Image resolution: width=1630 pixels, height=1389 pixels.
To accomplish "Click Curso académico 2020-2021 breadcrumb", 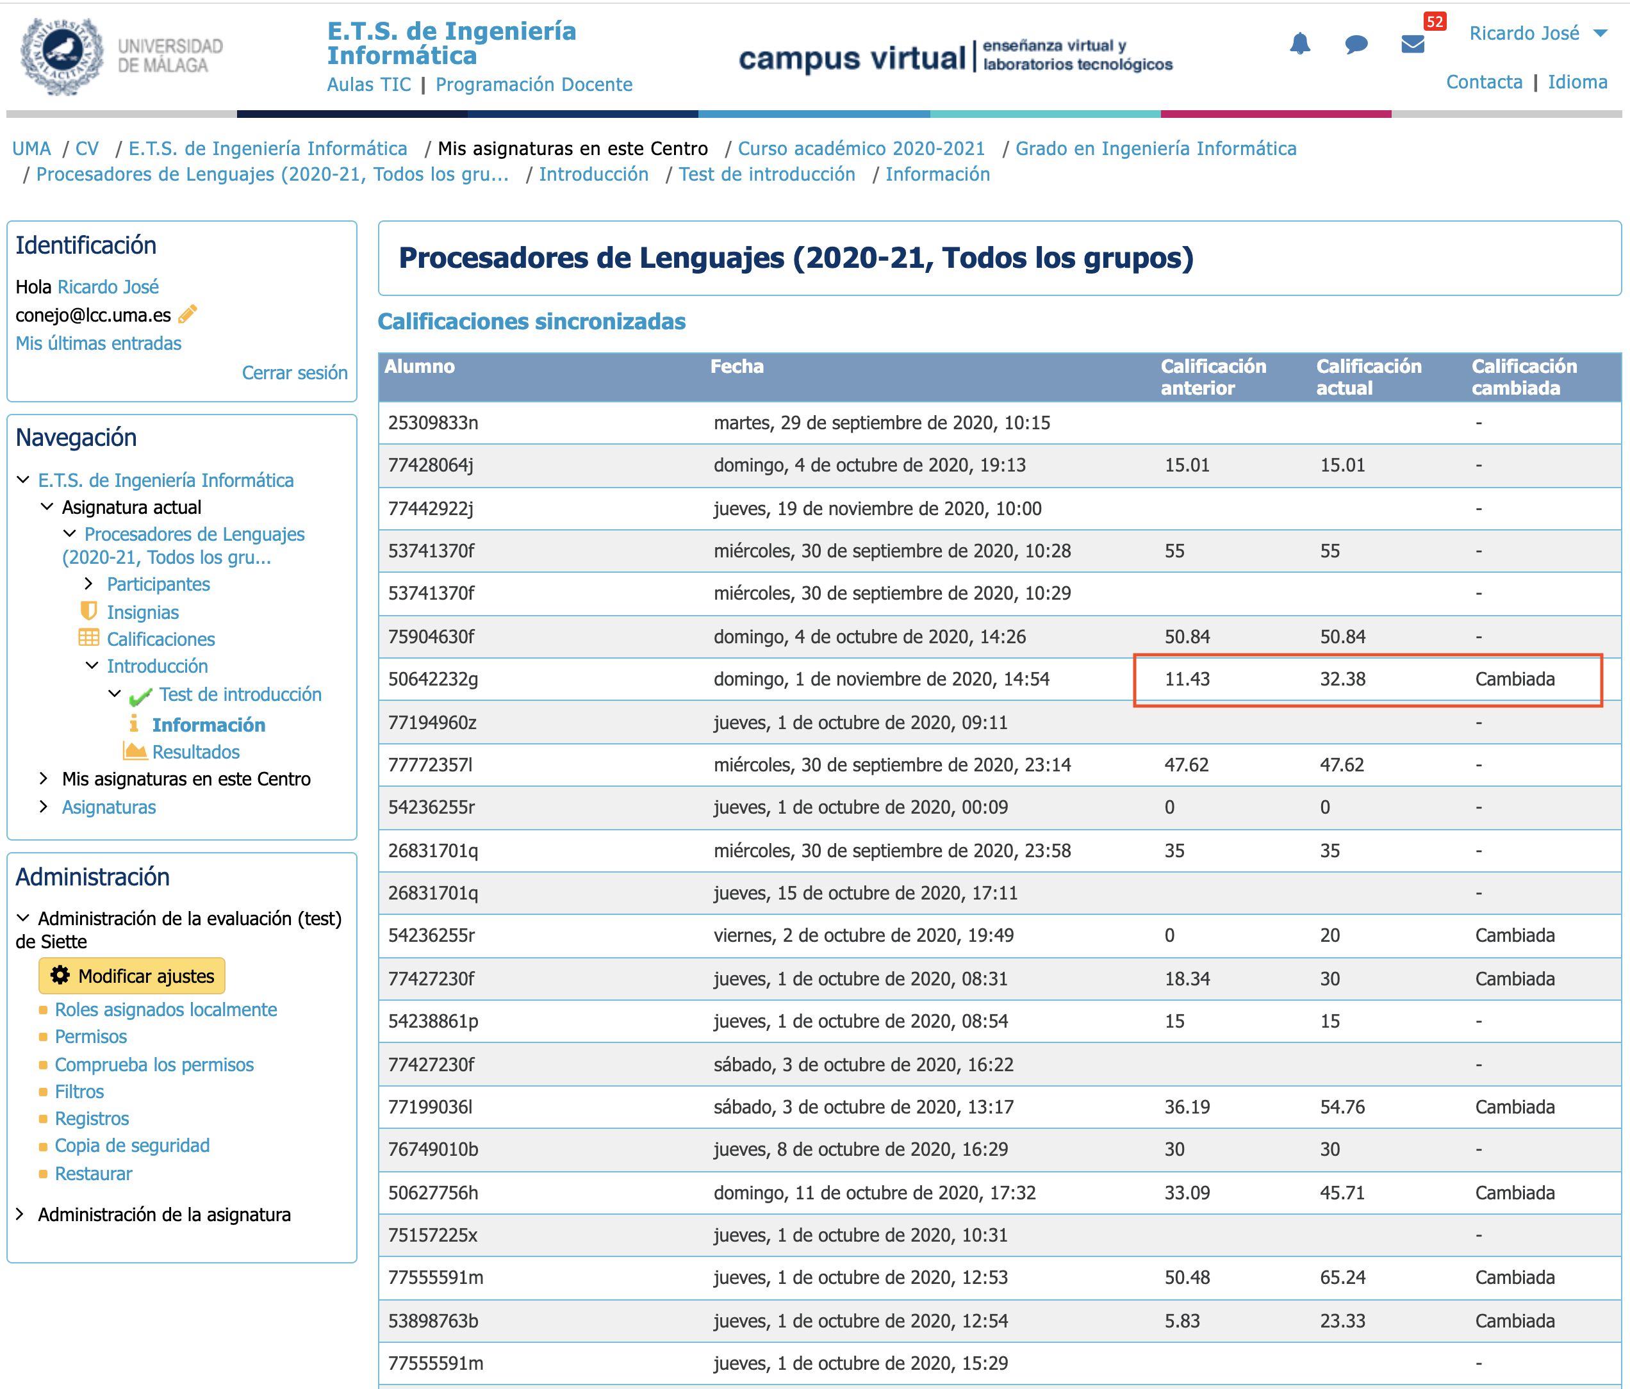I will click(860, 149).
